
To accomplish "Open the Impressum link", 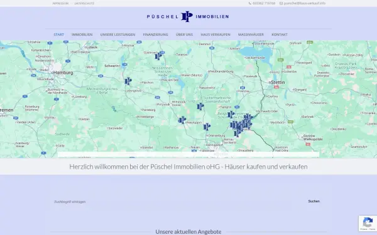I will [x=60, y=3].
